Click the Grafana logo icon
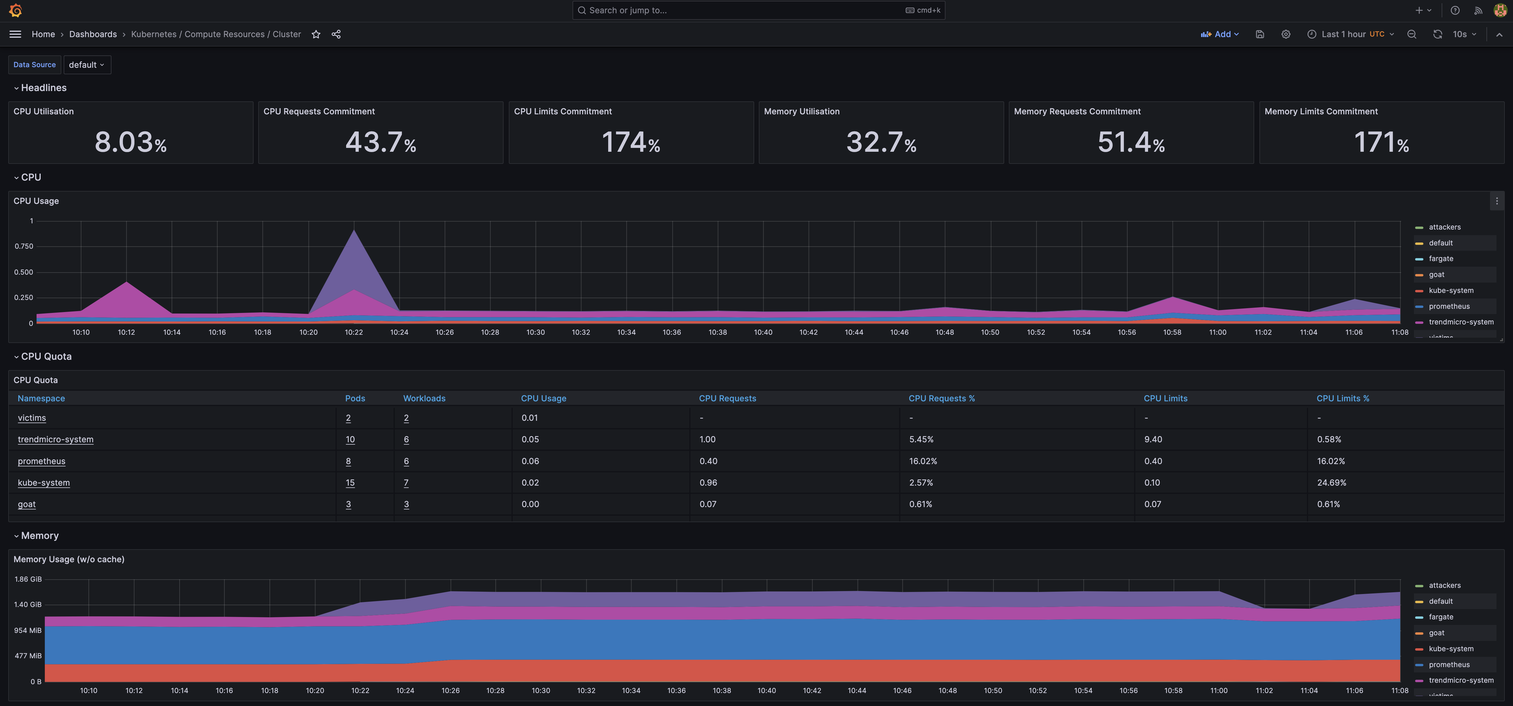Screen dimensions: 1513x706 [x=16, y=11]
